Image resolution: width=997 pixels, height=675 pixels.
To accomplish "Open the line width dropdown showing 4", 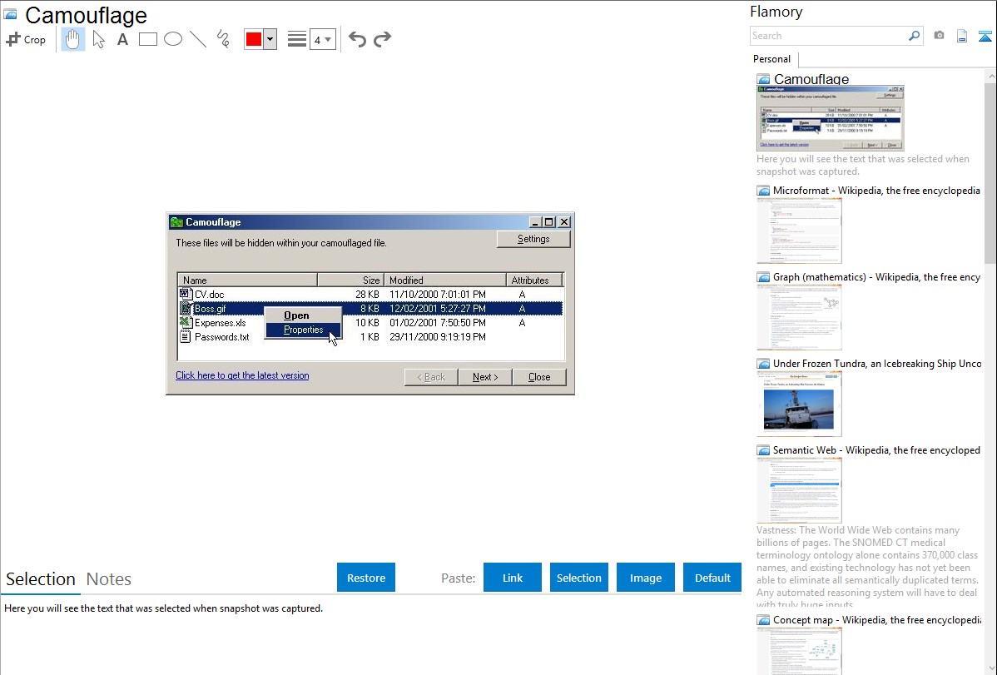I will coord(322,39).
